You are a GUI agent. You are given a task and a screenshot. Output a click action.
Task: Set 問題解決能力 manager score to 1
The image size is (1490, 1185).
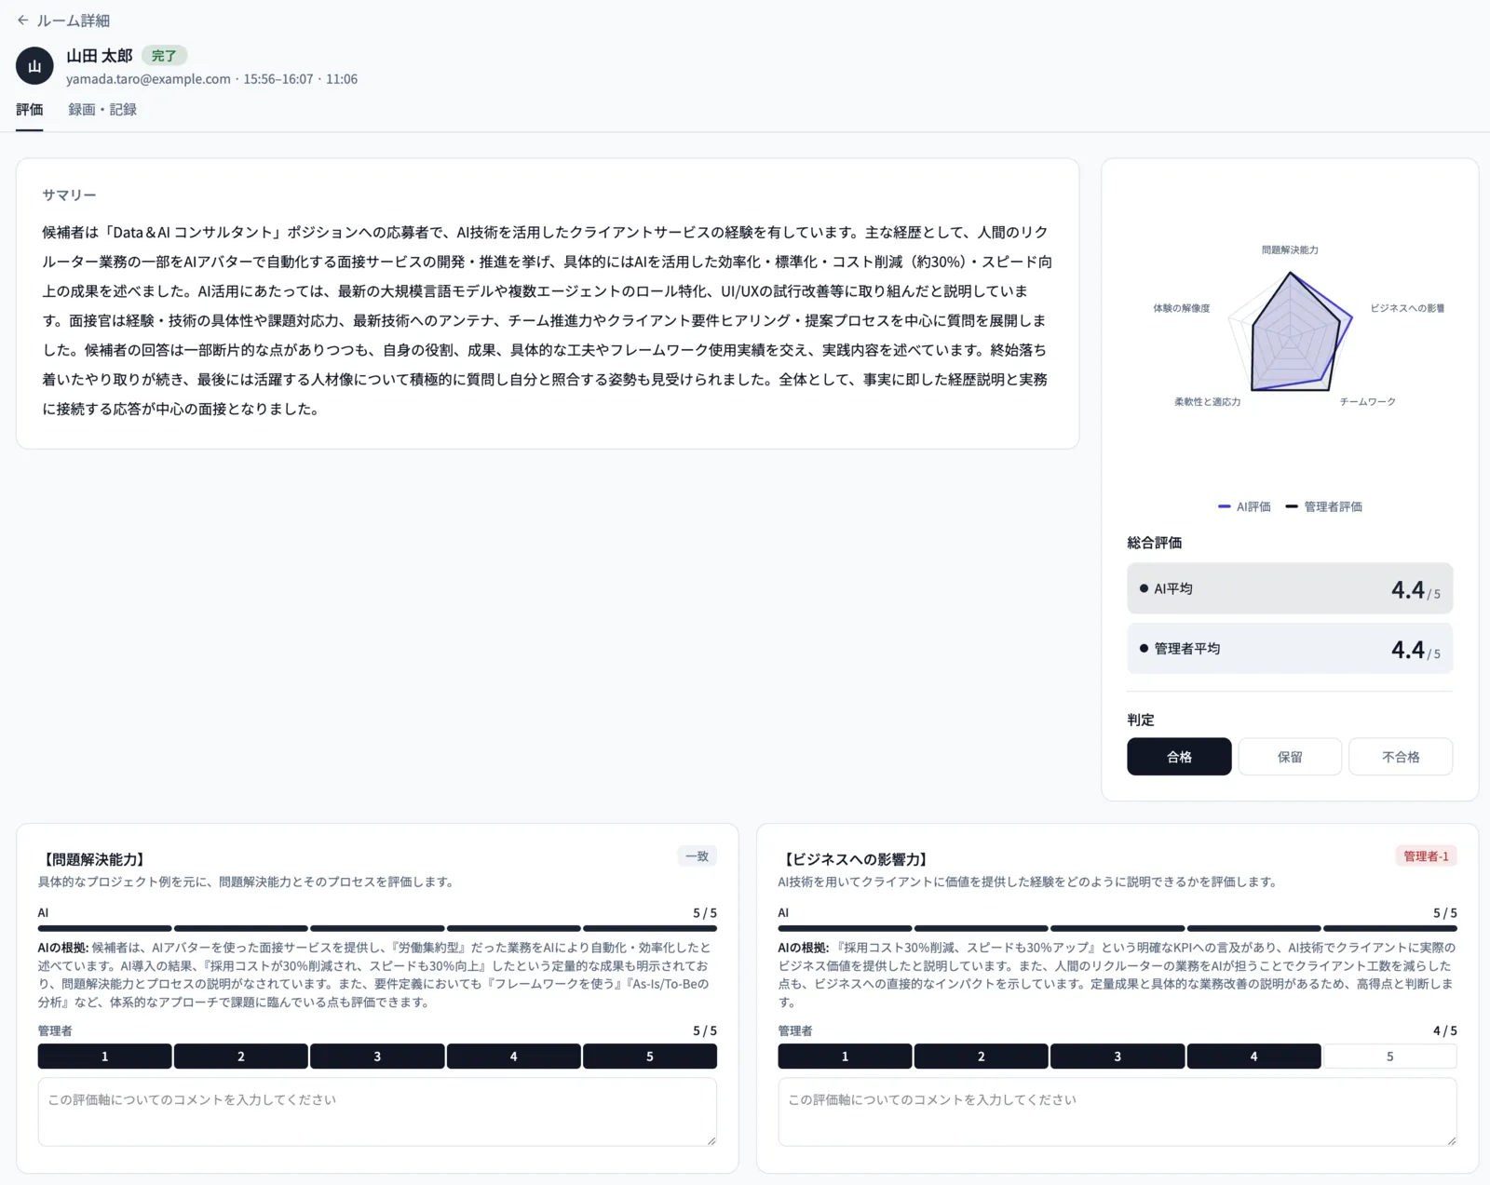pyautogui.click(x=104, y=1057)
